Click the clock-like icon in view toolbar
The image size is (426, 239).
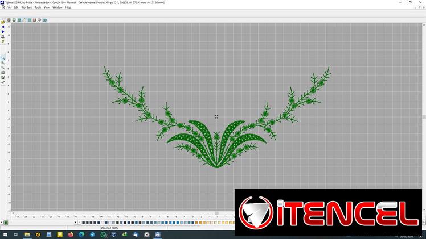[x=39, y=20]
